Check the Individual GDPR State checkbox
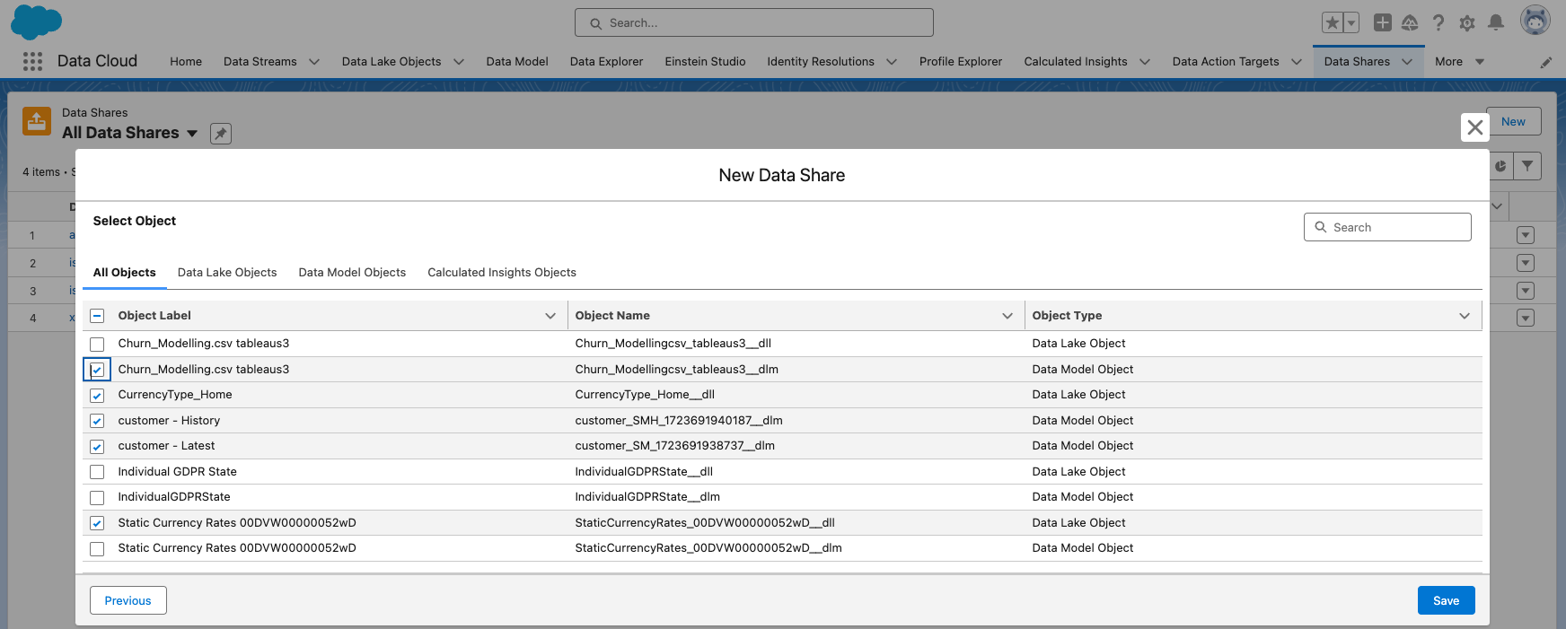Screen dimensions: 1566x629 pyautogui.click(x=97, y=472)
